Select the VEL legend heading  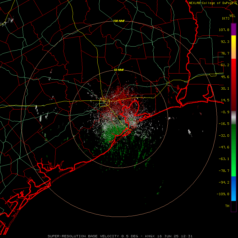click(x=232, y=16)
